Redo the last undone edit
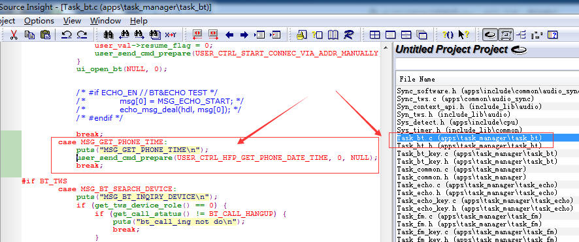Screen dimensions: 579x242 point(82,35)
